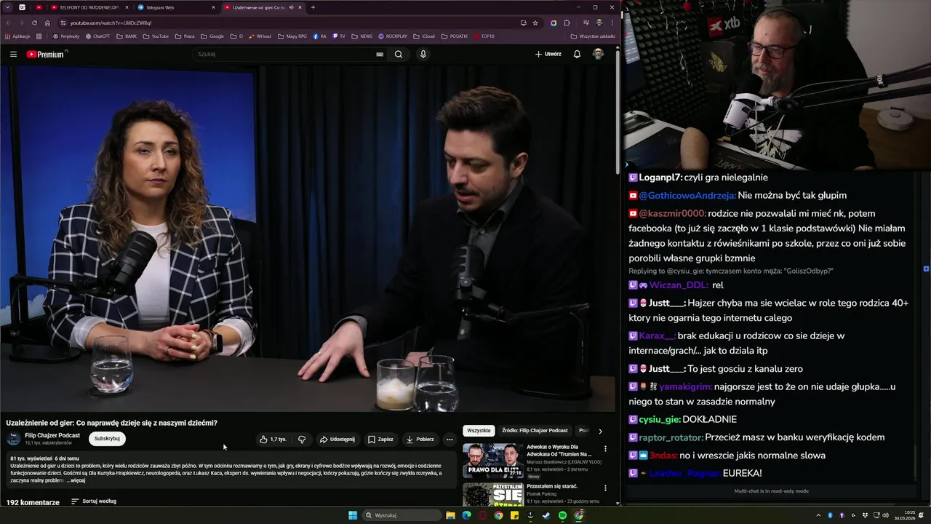The width and height of the screenshot is (931, 524).
Task: Open the ChatGPT bookmark
Action: click(x=97, y=36)
